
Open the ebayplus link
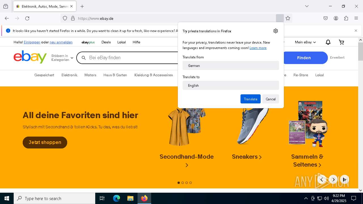pyautogui.click(x=88, y=42)
